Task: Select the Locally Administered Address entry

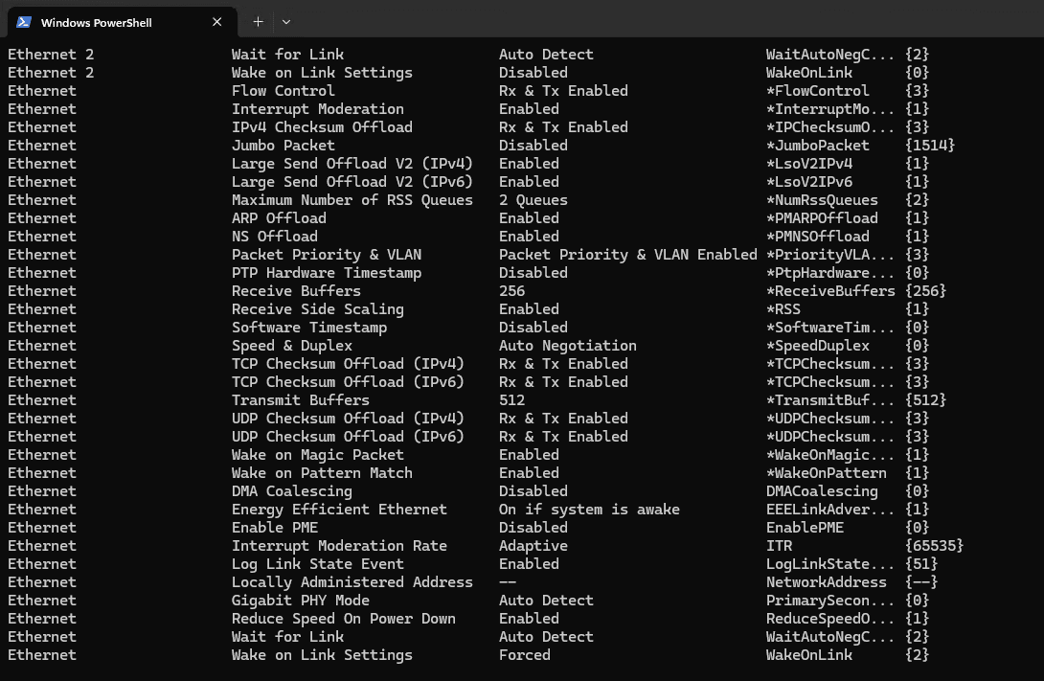Action: tap(352, 582)
